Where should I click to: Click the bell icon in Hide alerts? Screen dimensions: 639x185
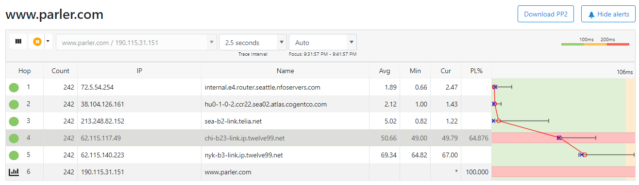[x=591, y=15]
